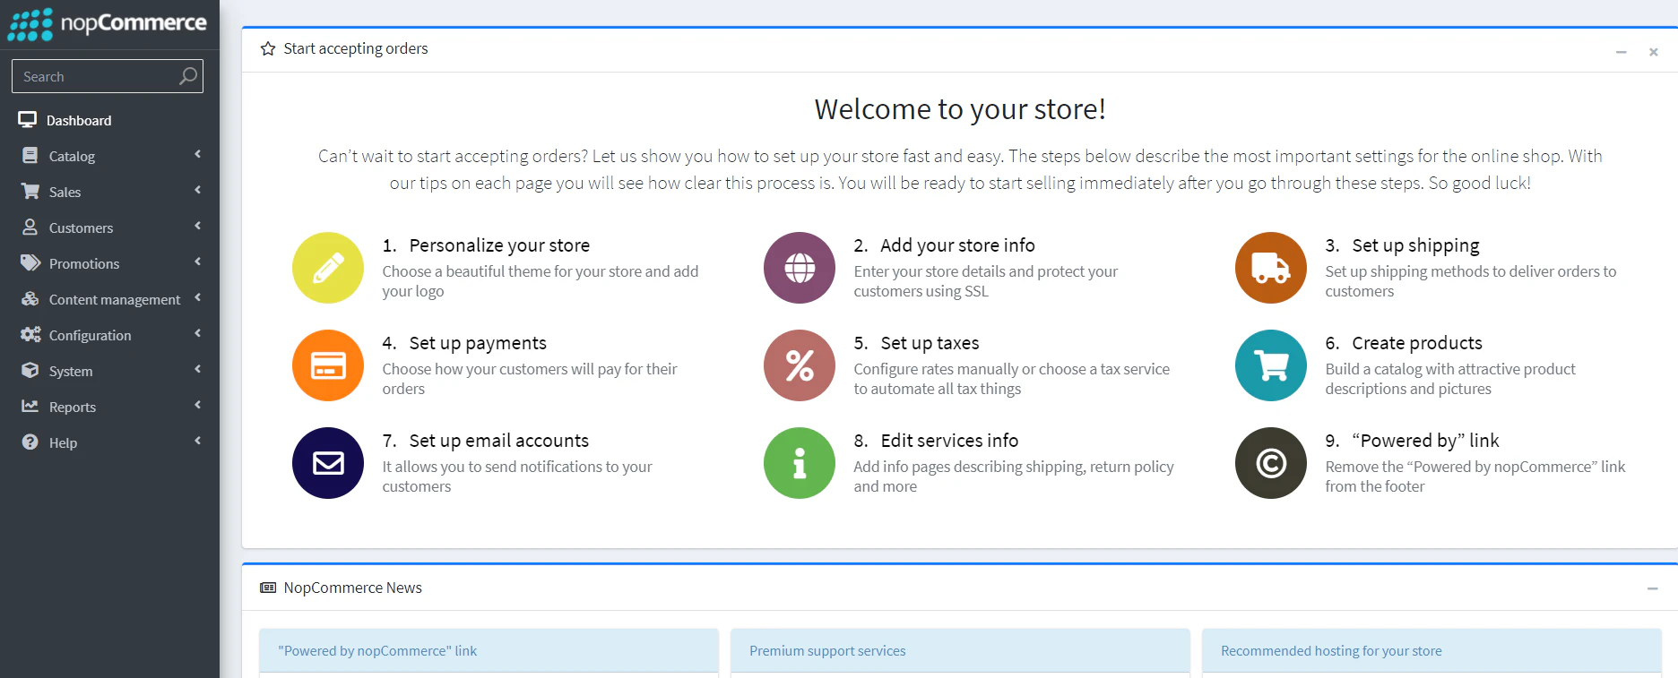Click the Content management cubes icon

point(30,298)
